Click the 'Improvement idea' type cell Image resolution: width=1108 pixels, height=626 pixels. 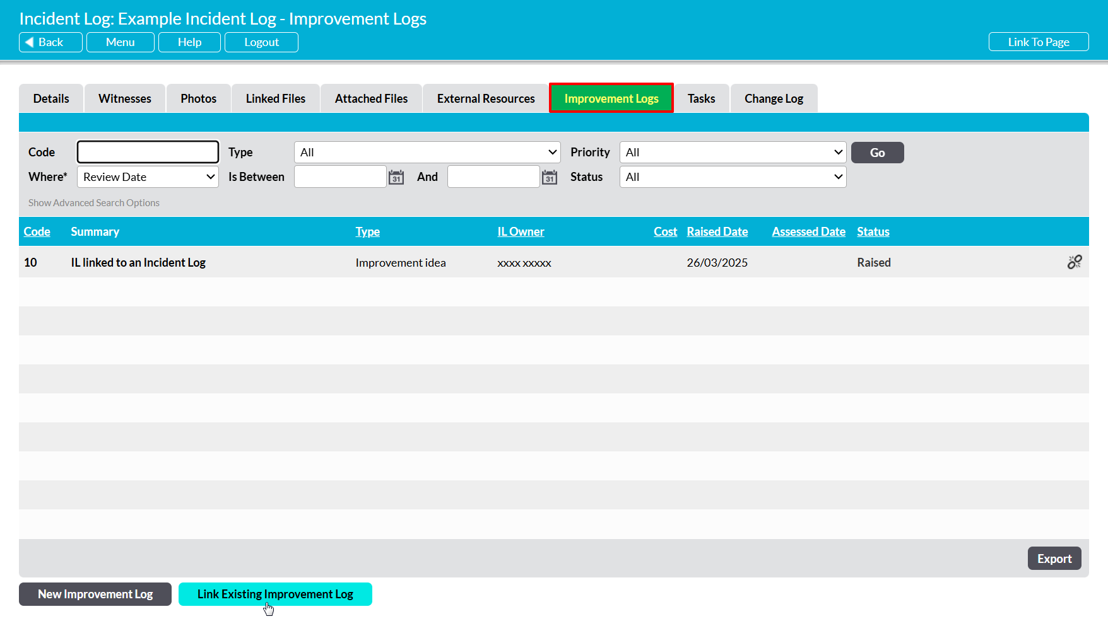click(401, 262)
